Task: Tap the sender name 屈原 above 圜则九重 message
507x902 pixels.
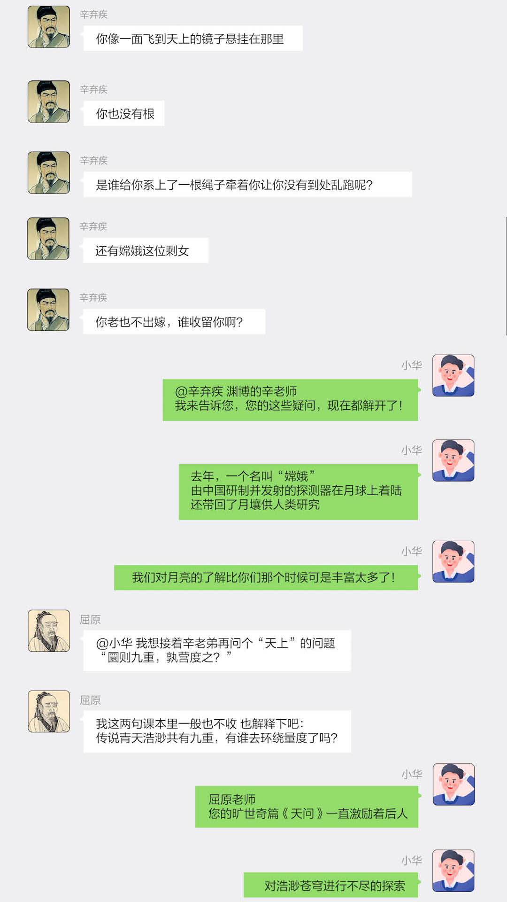Action: coord(90,620)
